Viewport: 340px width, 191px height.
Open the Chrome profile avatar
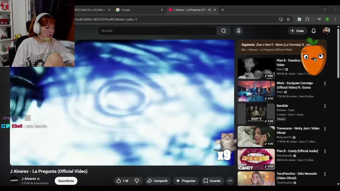(327, 19)
